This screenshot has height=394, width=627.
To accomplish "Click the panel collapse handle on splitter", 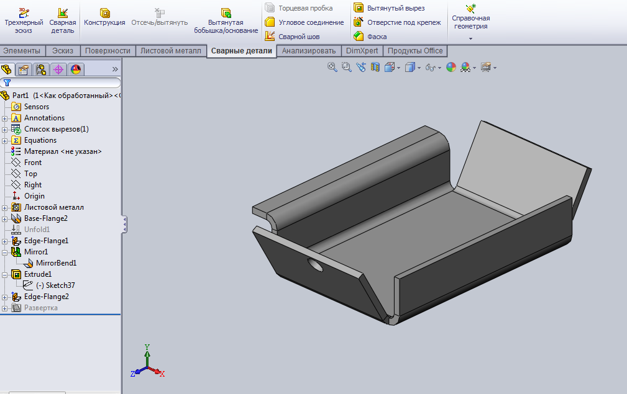I will point(125,225).
